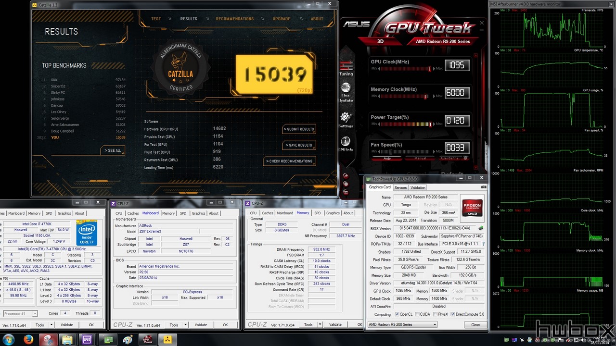Image resolution: width=616 pixels, height=346 pixels.
Task: Switch to GPU Tweak taskbar icon
Action: (148, 339)
